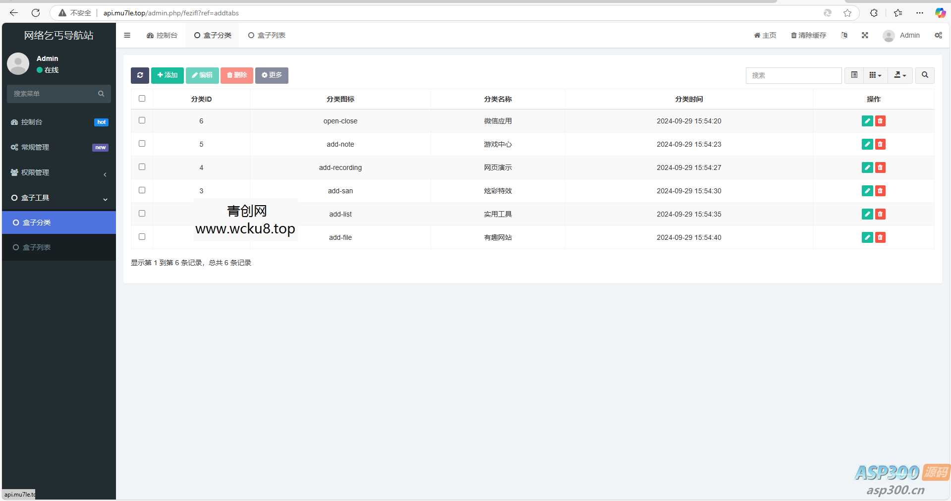Image resolution: width=951 pixels, height=501 pixels.
Task: Click the 更多 button above the table
Action: click(x=272, y=75)
